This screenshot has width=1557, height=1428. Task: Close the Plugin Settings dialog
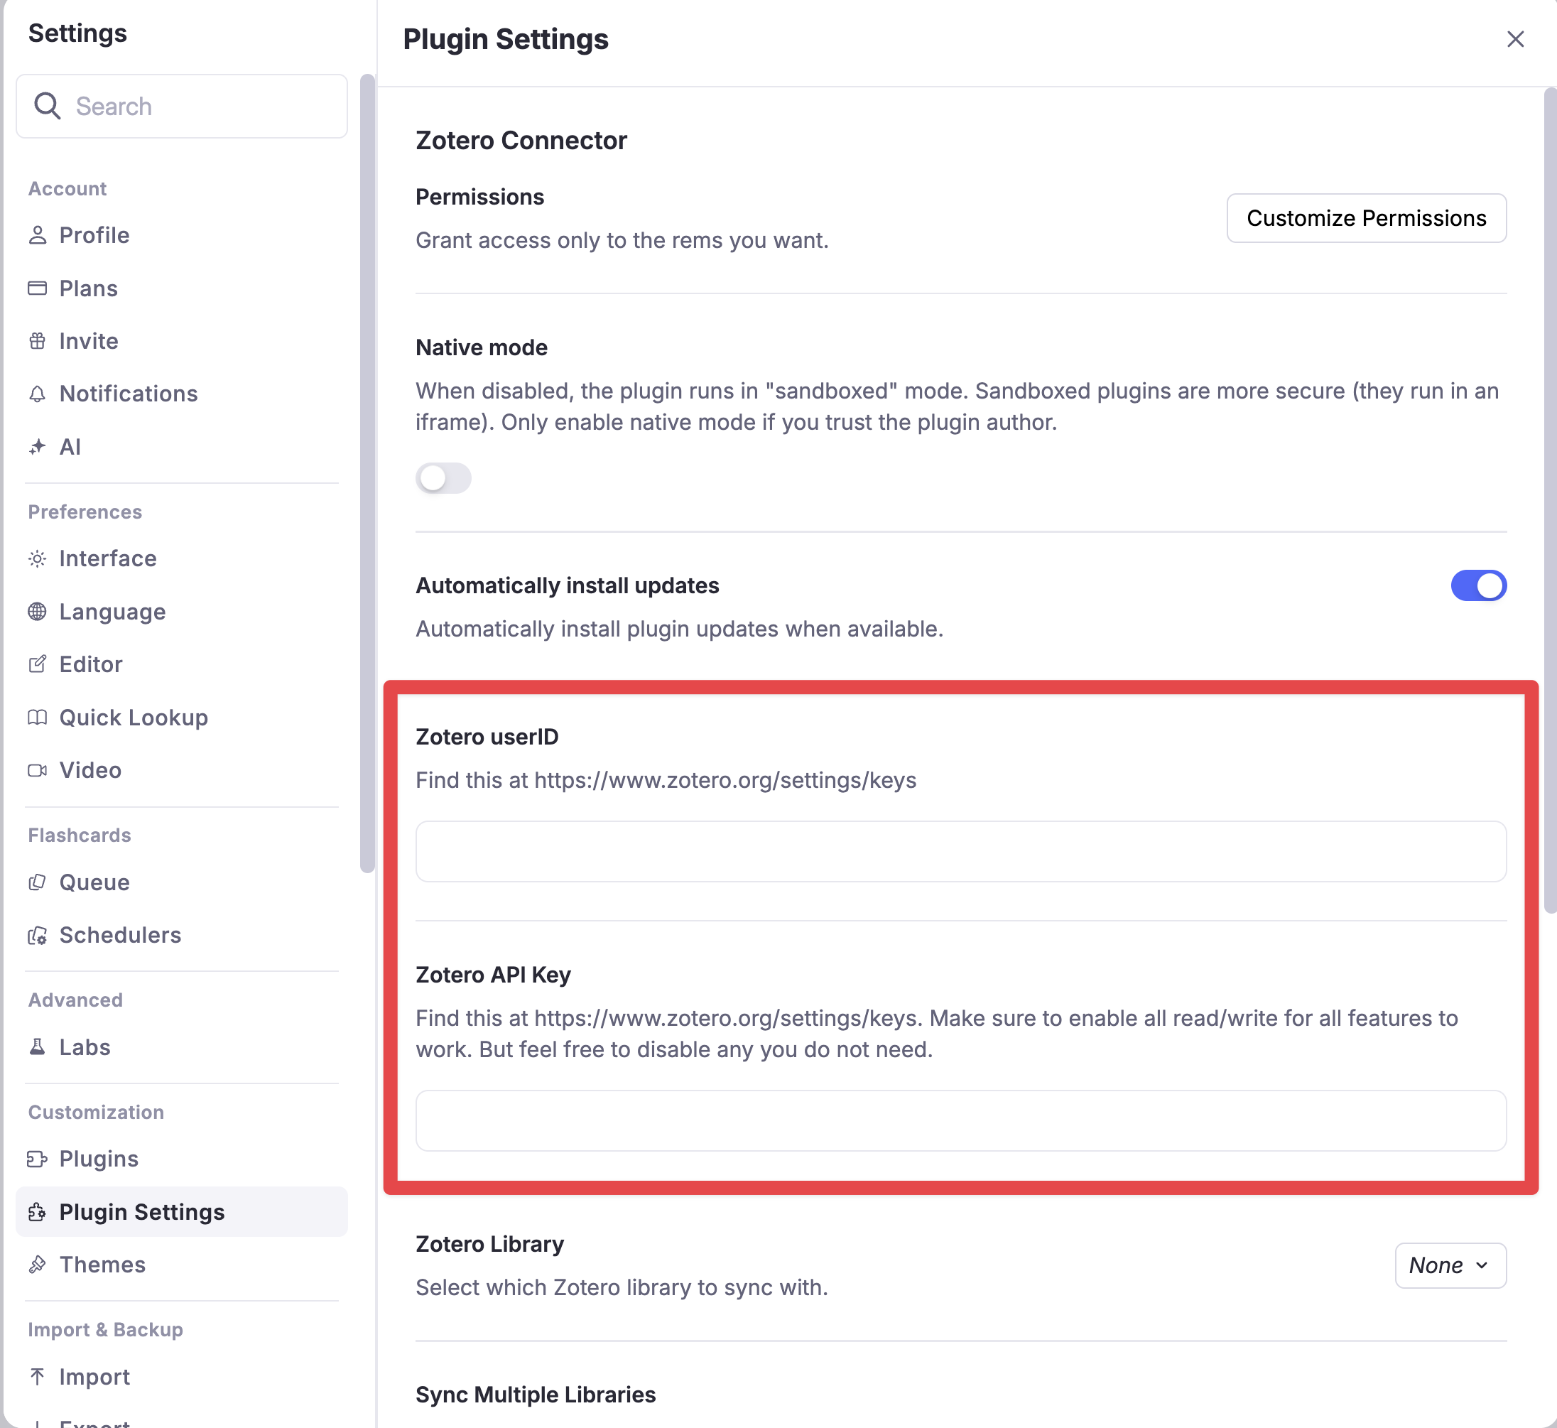[x=1514, y=38]
